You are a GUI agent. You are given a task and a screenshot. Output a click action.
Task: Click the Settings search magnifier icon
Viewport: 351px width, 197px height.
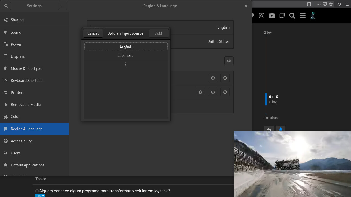coord(6,6)
